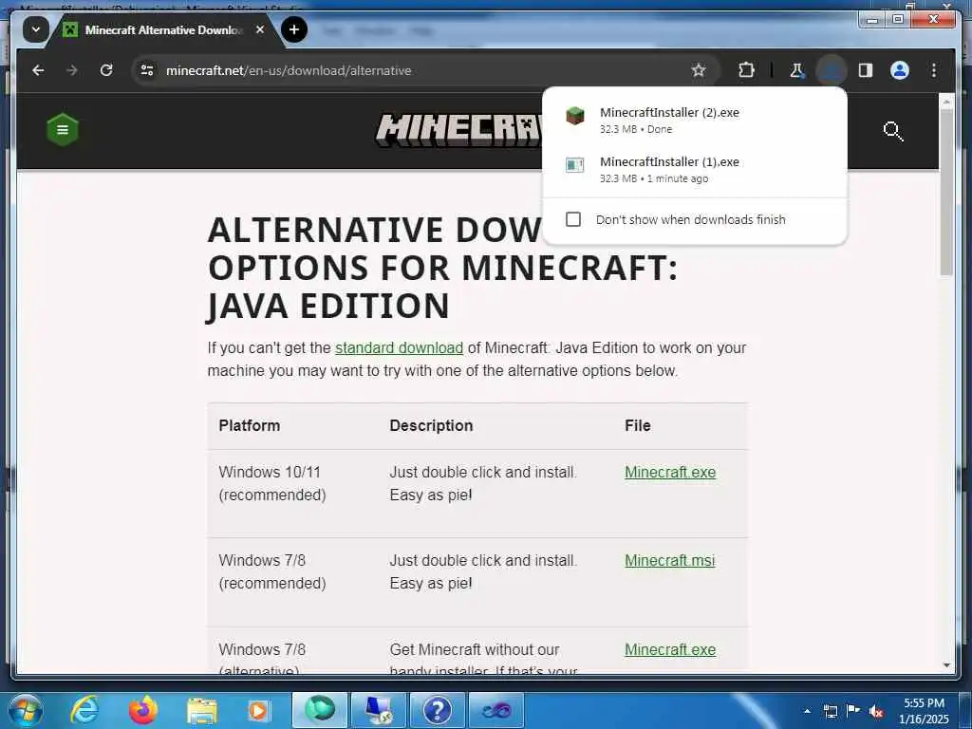This screenshot has width=972, height=729.
Task: Open the Help question mark taskbar button
Action: tap(437, 710)
